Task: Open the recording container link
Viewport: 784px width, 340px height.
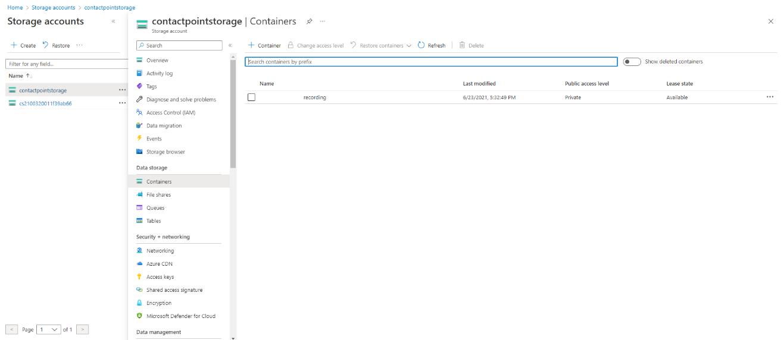Action: 315,97
